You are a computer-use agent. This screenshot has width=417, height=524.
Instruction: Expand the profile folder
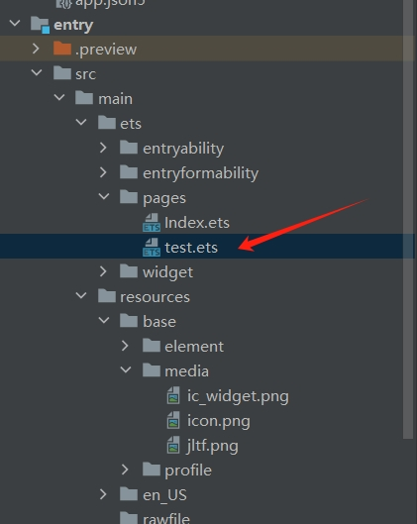(126, 470)
